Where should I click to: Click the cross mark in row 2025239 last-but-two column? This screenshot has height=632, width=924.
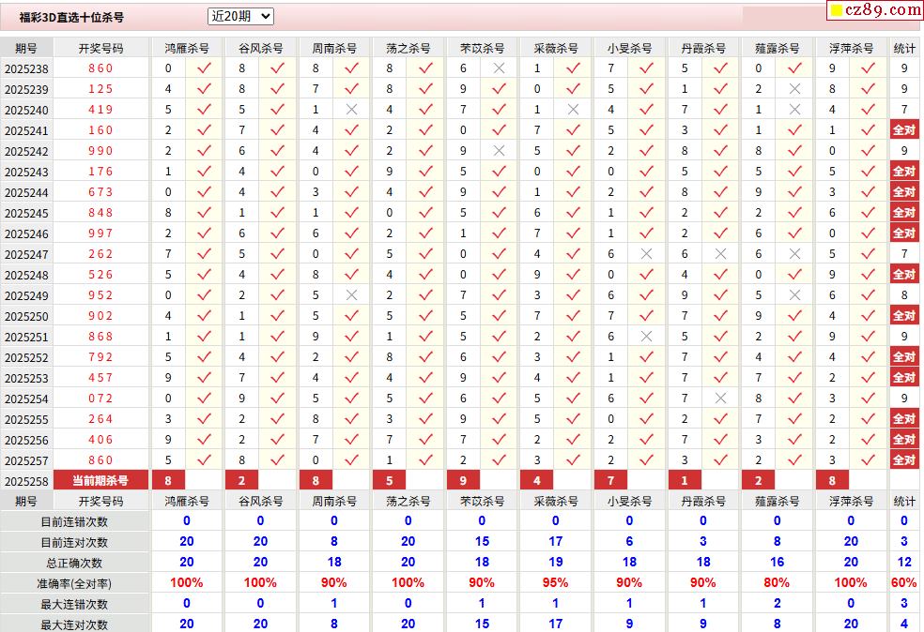point(794,89)
